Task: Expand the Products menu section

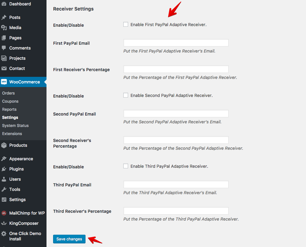Action: coord(18,145)
